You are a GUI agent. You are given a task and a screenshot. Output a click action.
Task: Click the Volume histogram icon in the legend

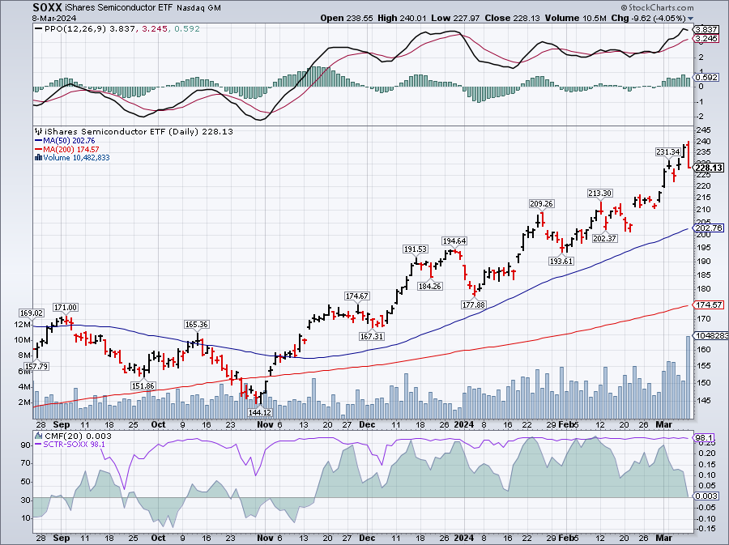pos(36,158)
